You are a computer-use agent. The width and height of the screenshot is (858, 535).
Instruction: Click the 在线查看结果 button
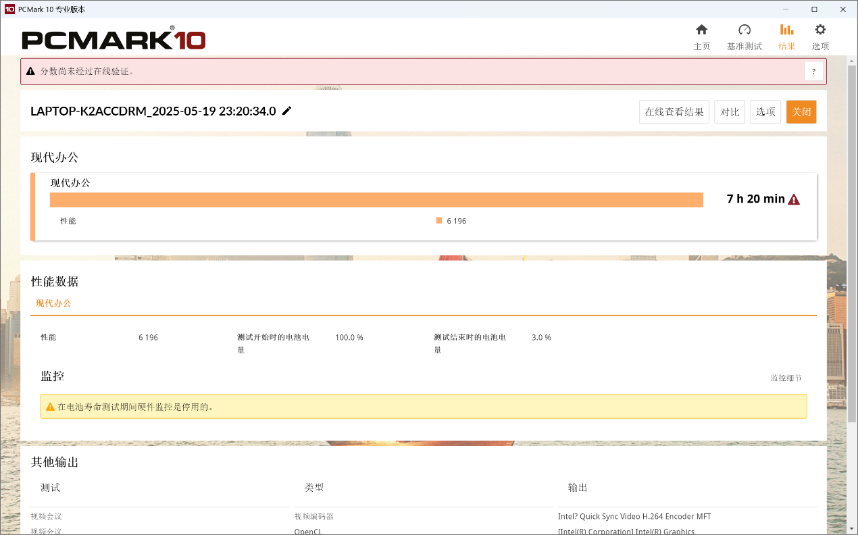point(674,112)
